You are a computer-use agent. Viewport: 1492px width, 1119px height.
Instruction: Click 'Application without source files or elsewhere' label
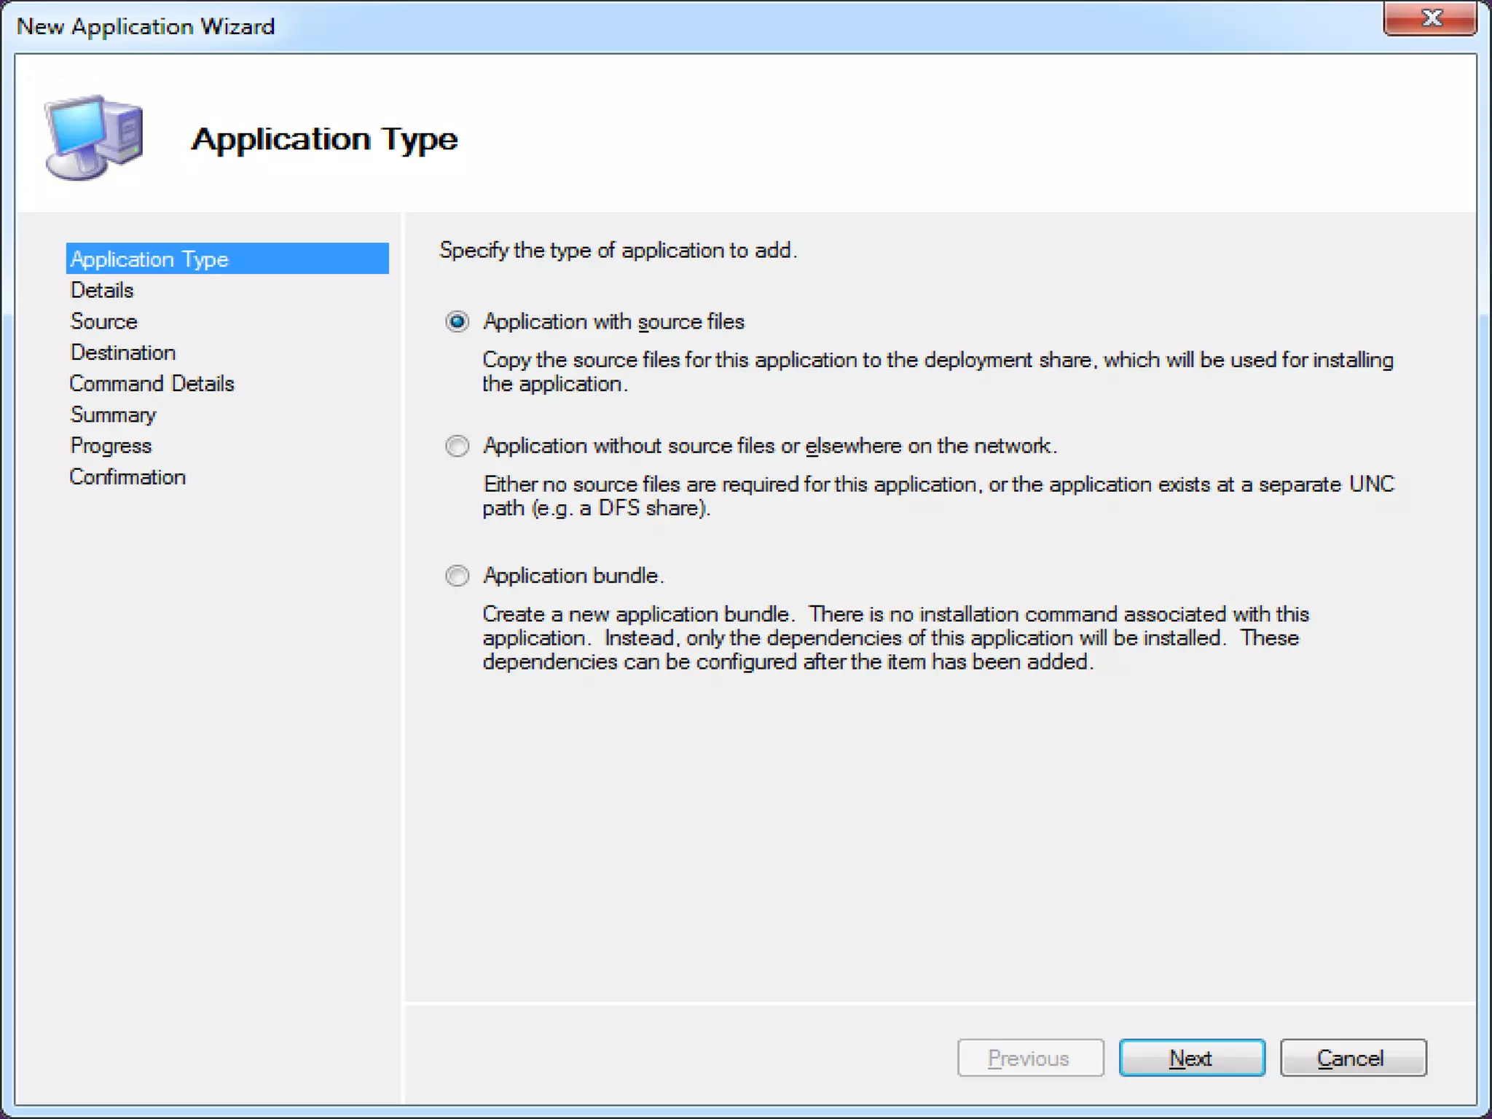[x=769, y=446]
